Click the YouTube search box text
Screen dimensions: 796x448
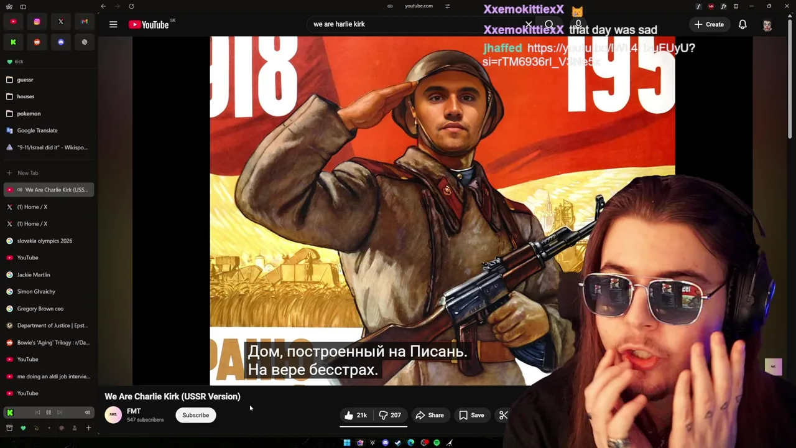pos(339,24)
